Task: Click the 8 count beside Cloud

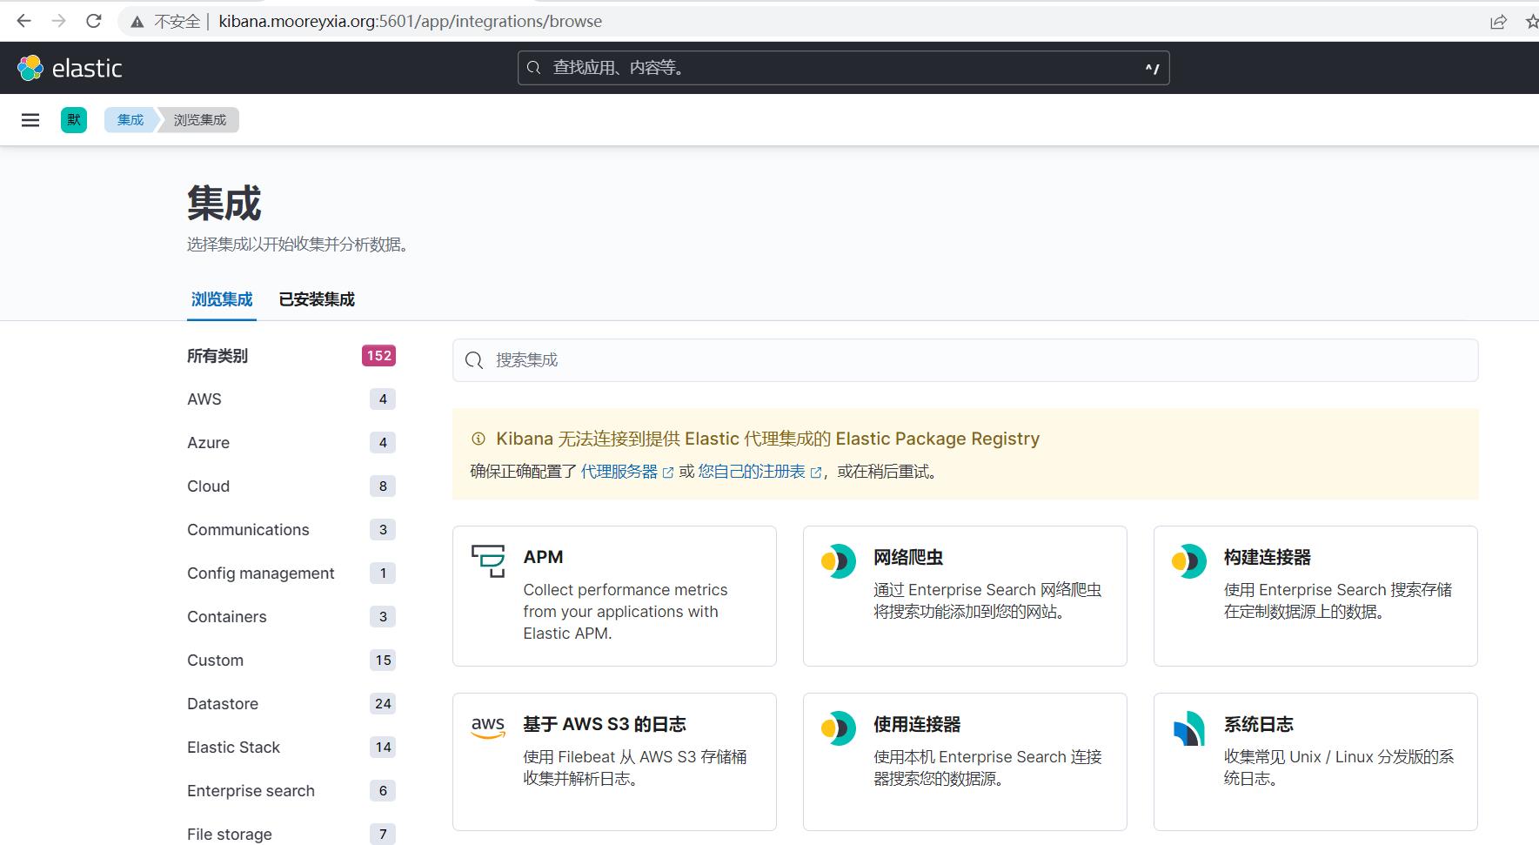Action: coord(383,486)
